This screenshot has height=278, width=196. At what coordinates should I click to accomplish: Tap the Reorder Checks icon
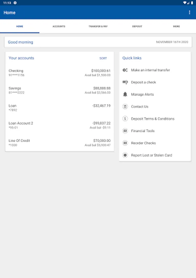click(x=125, y=143)
